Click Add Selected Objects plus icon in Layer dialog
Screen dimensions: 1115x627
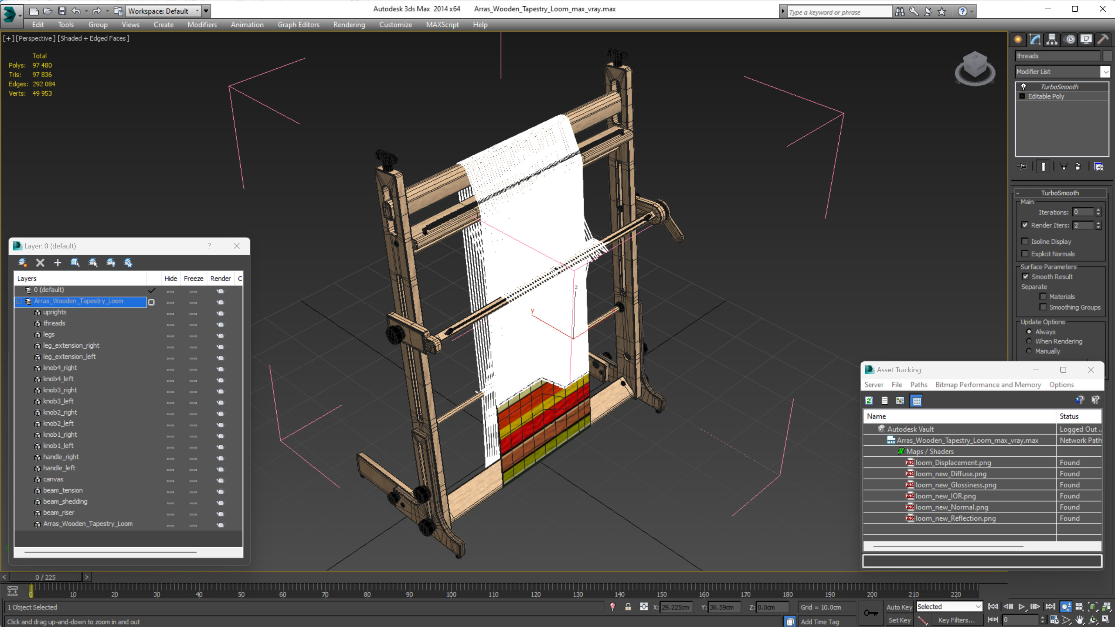(x=57, y=263)
